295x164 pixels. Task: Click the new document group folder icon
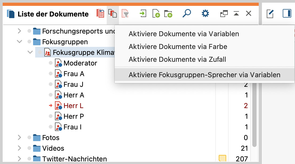click(168, 14)
